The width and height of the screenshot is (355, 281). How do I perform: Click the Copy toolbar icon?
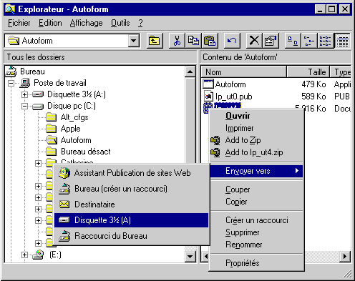point(193,41)
